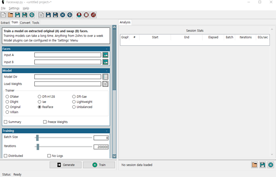
Task: Select the Analysis tab
Action: click(125, 22)
